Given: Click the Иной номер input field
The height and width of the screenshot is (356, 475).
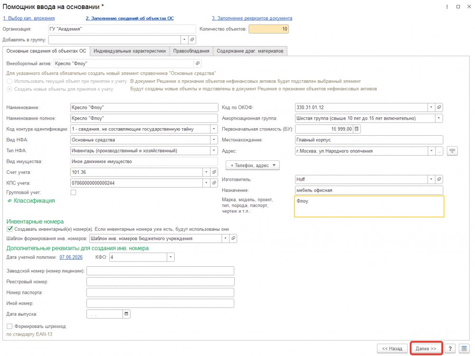Looking at the screenshot, I should click(x=160, y=303).
